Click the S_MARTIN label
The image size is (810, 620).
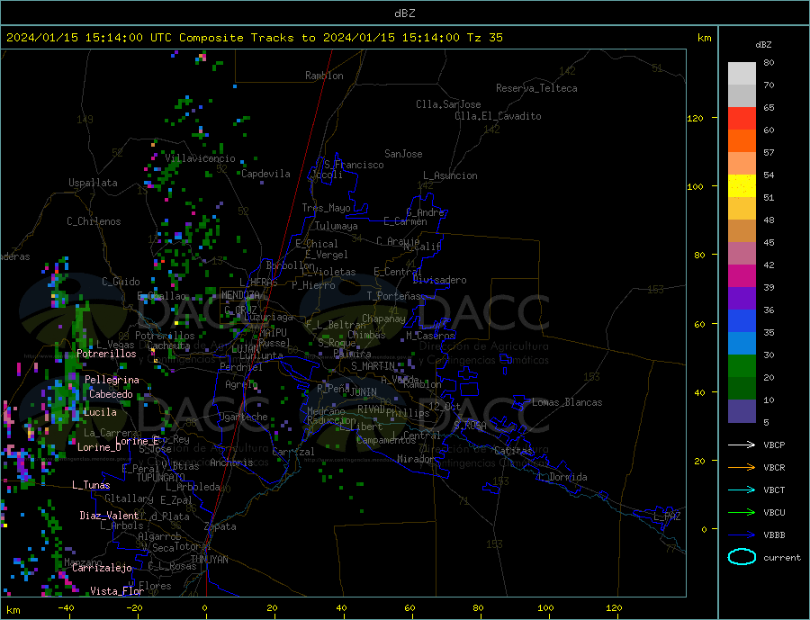(x=373, y=366)
